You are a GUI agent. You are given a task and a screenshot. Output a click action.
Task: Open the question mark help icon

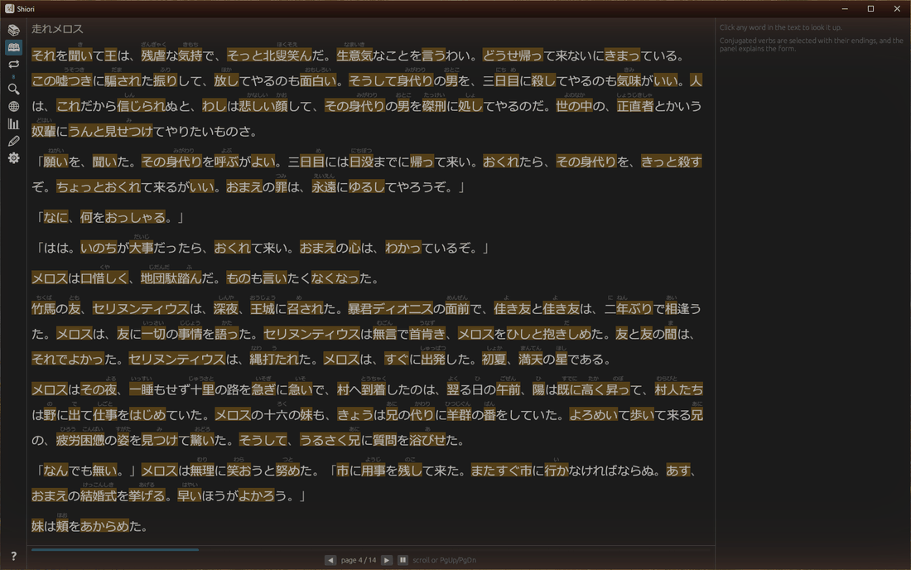click(x=13, y=556)
